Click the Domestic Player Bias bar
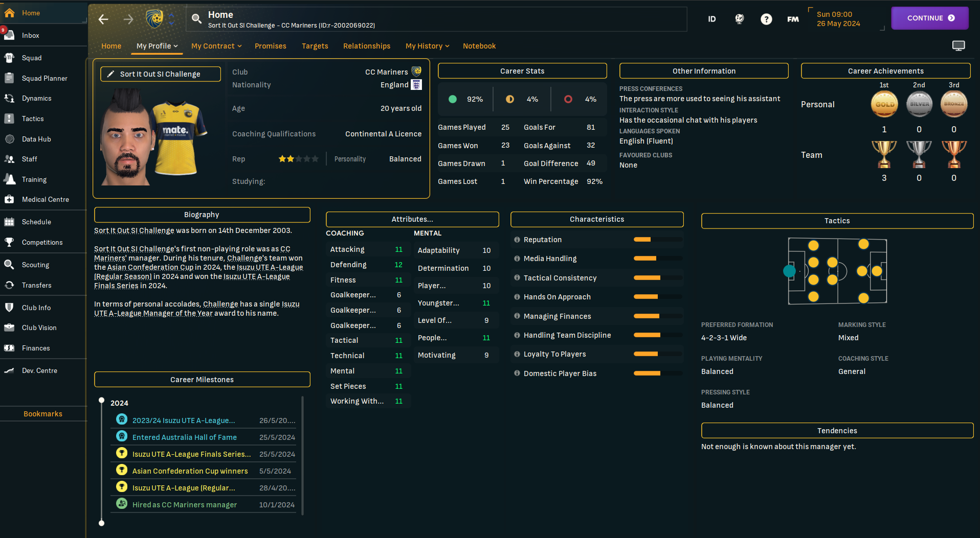 tap(658, 373)
